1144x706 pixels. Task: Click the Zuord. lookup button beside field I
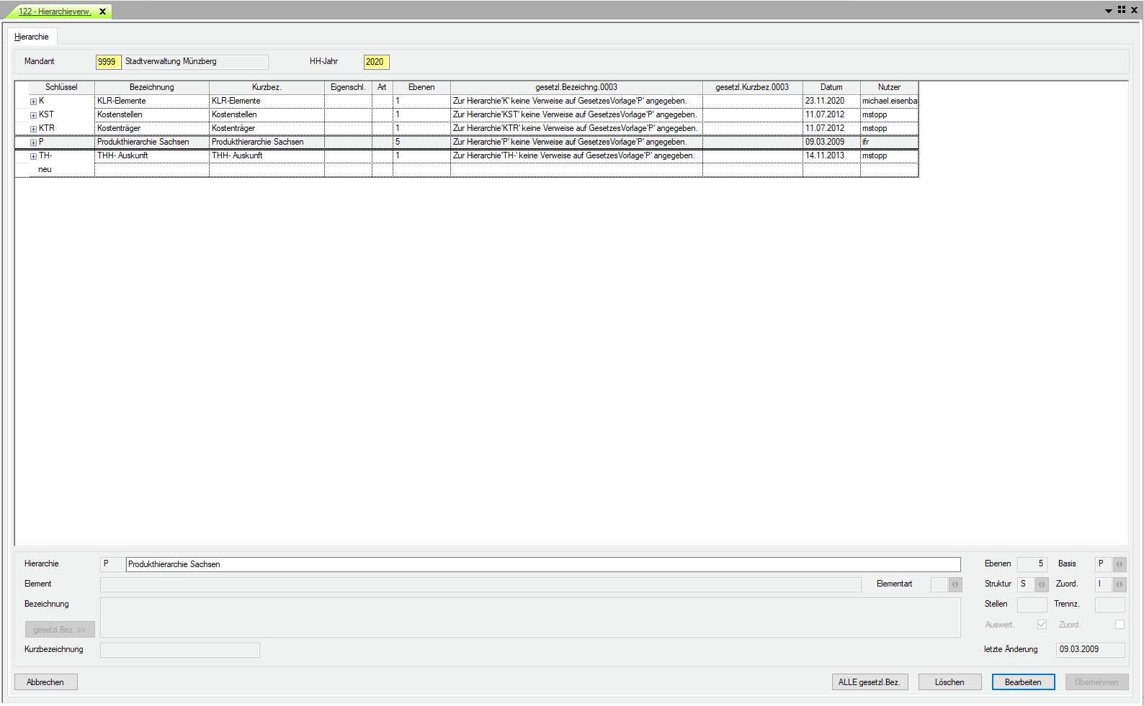click(x=1120, y=584)
